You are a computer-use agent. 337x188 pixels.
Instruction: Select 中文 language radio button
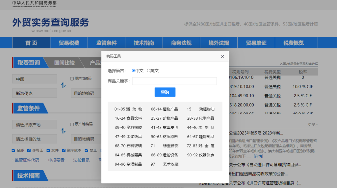pyautogui.click(x=134, y=71)
